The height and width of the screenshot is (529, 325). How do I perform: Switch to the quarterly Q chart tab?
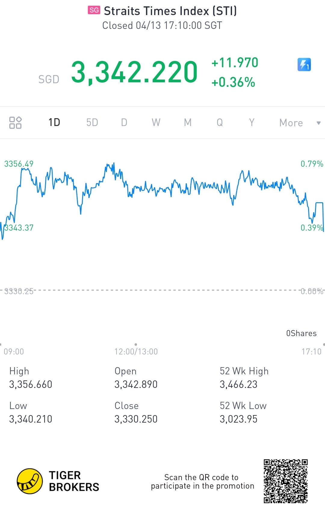click(220, 123)
